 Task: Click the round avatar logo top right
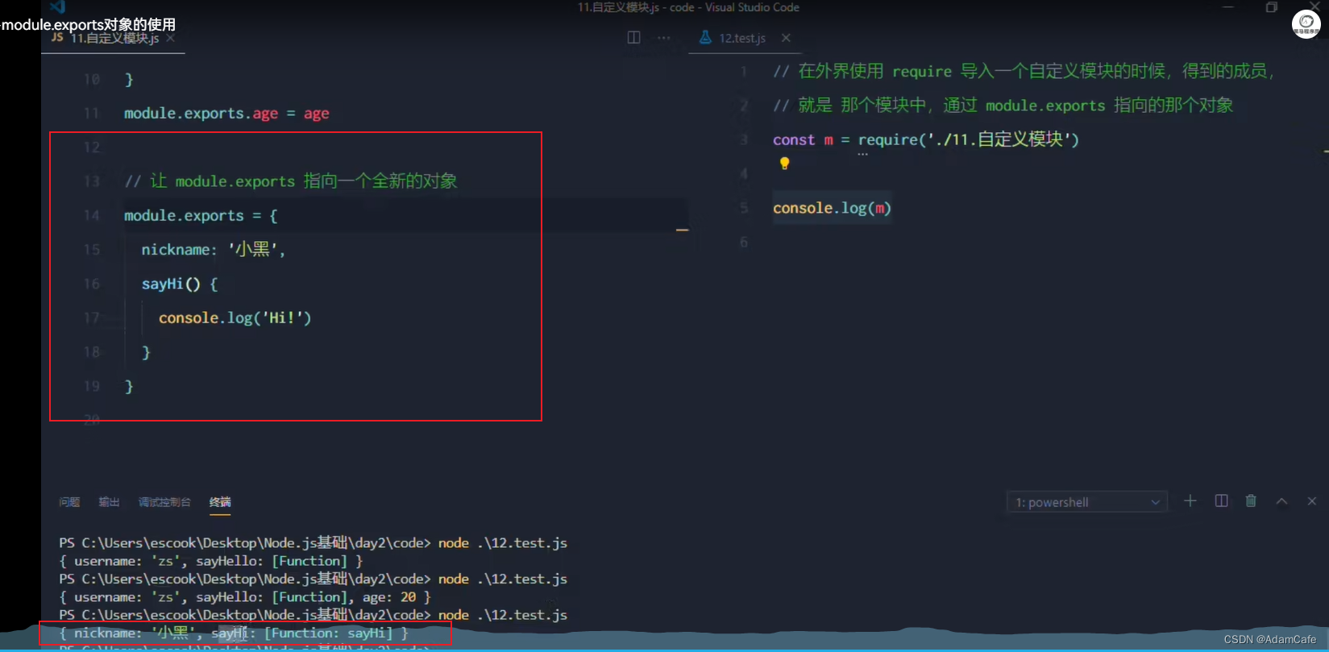click(1306, 23)
